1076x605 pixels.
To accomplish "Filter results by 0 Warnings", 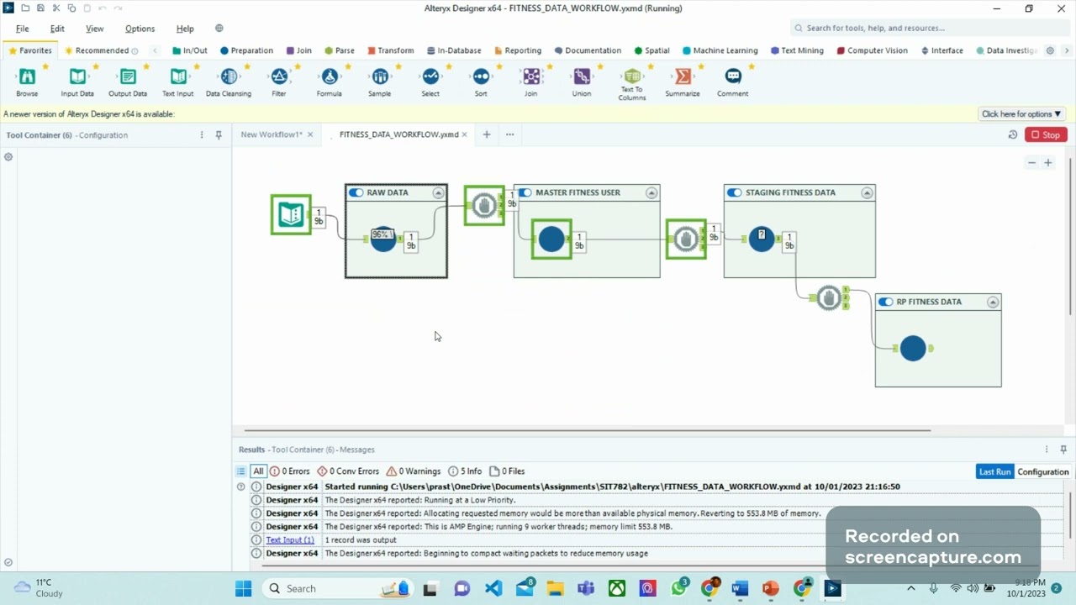I will click(414, 471).
